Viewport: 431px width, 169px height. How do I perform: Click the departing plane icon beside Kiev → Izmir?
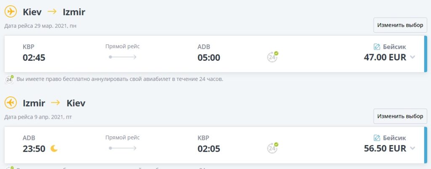pos(11,12)
